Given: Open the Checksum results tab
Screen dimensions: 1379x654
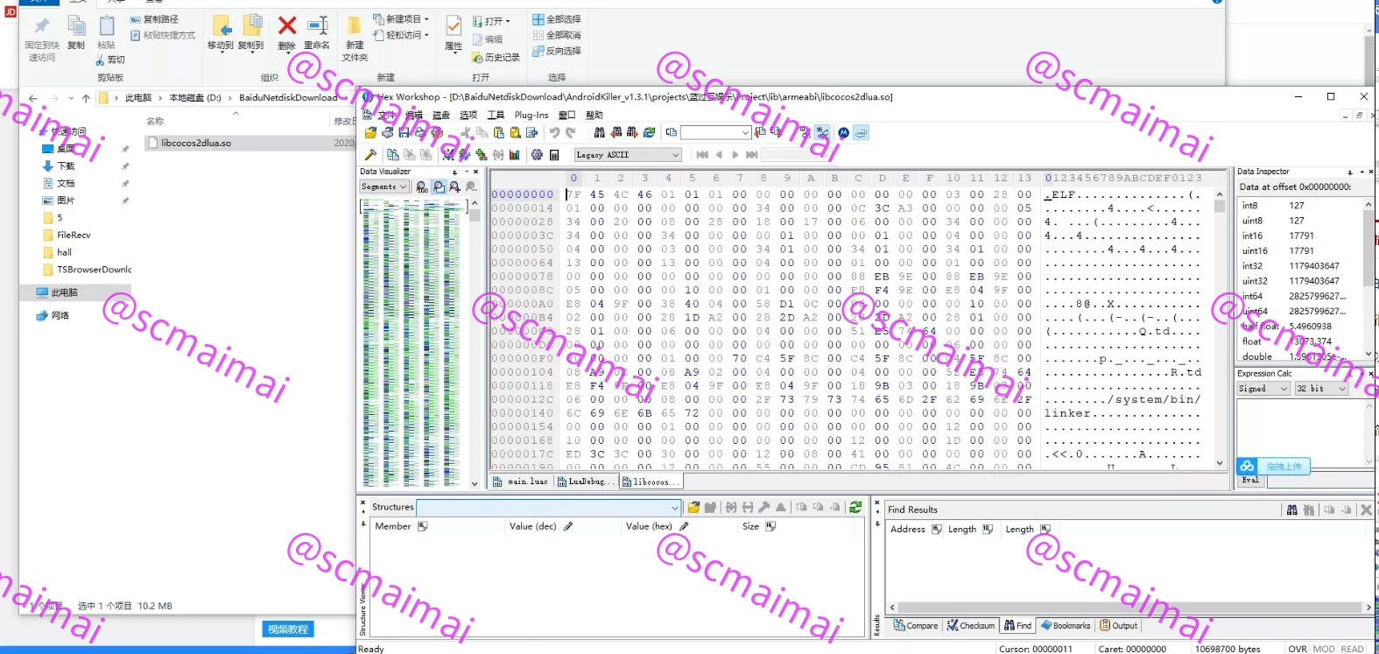Looking at the screenshot, I should pos(971,626).
